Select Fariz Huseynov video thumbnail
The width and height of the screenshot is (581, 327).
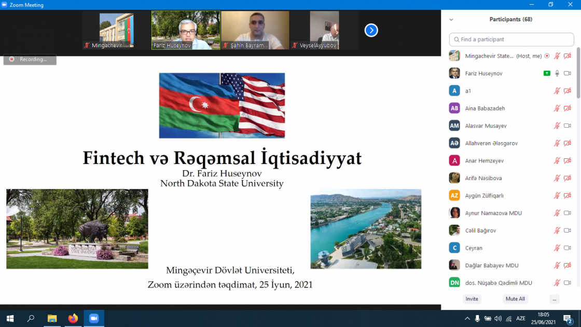point(186,30)
